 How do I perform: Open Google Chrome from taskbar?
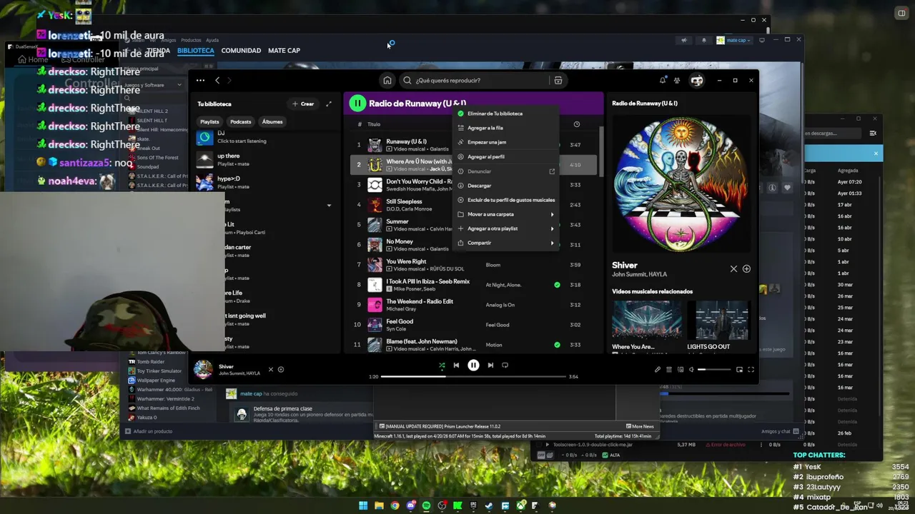395,505
